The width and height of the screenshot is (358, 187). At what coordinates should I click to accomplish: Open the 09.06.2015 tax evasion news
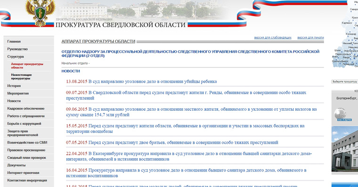click(x=191, y=112)
